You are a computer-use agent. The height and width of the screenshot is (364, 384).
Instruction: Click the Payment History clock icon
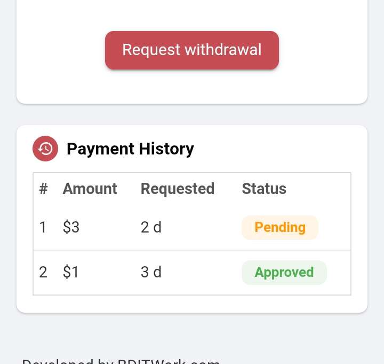pos(45,149)
